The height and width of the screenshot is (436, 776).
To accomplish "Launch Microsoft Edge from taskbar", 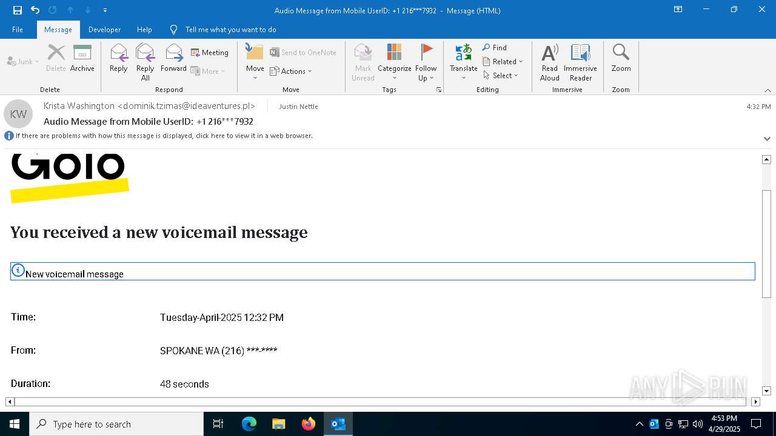I will (x=249, y=424).
